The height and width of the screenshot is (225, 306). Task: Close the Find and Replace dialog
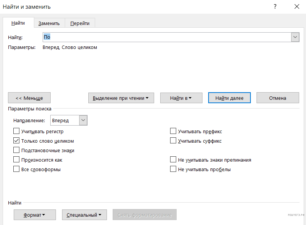(297, 7)
